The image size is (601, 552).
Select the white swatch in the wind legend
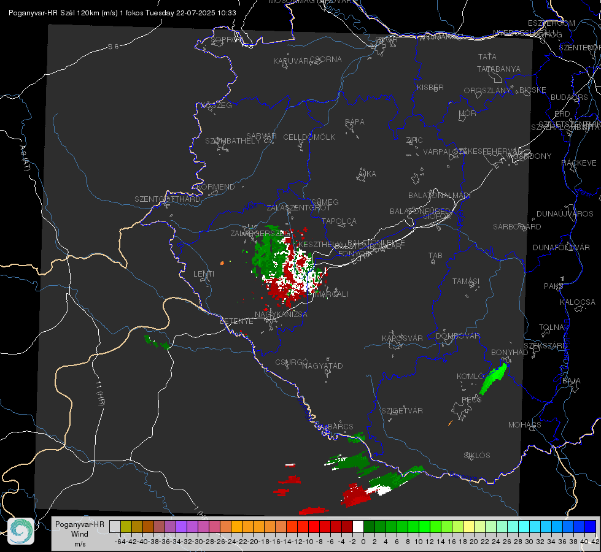[358, 526]
